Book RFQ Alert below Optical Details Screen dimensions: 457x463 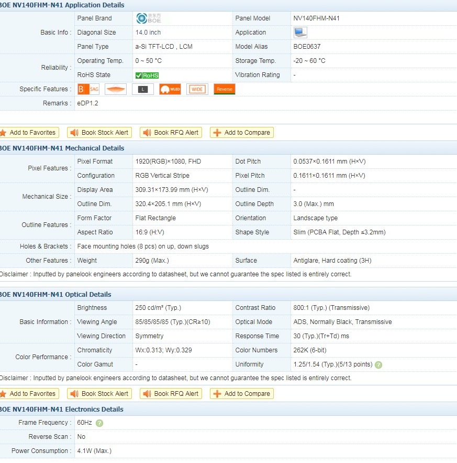171,394
